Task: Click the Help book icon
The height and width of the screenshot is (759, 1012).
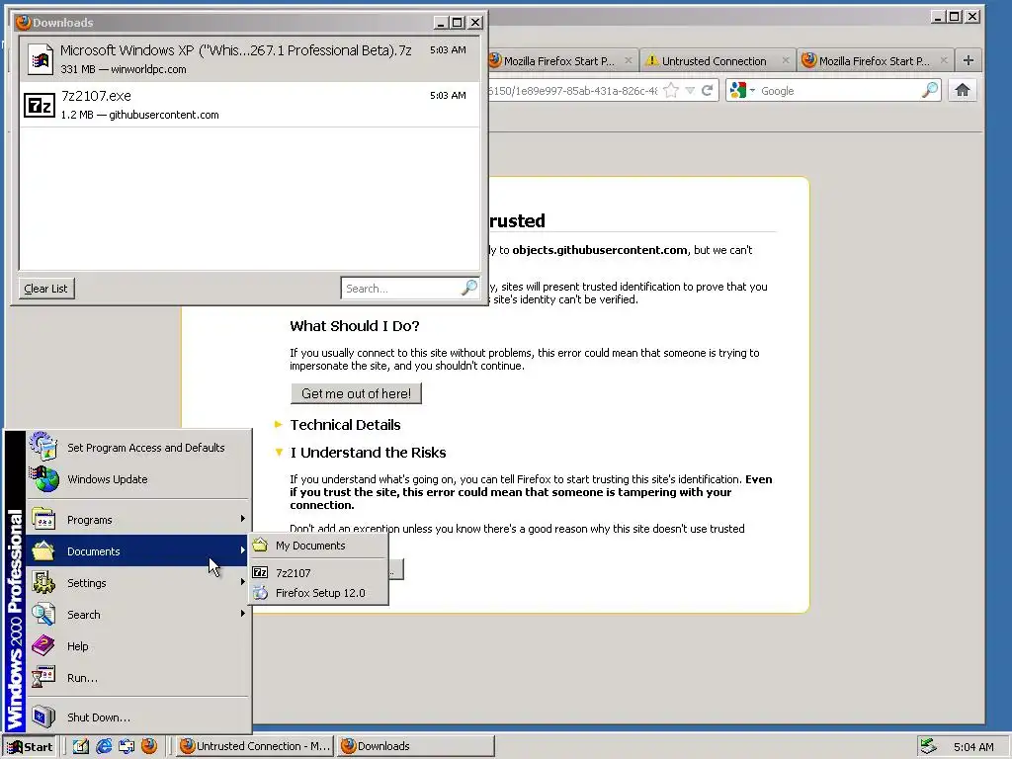Action: (43, 646)
